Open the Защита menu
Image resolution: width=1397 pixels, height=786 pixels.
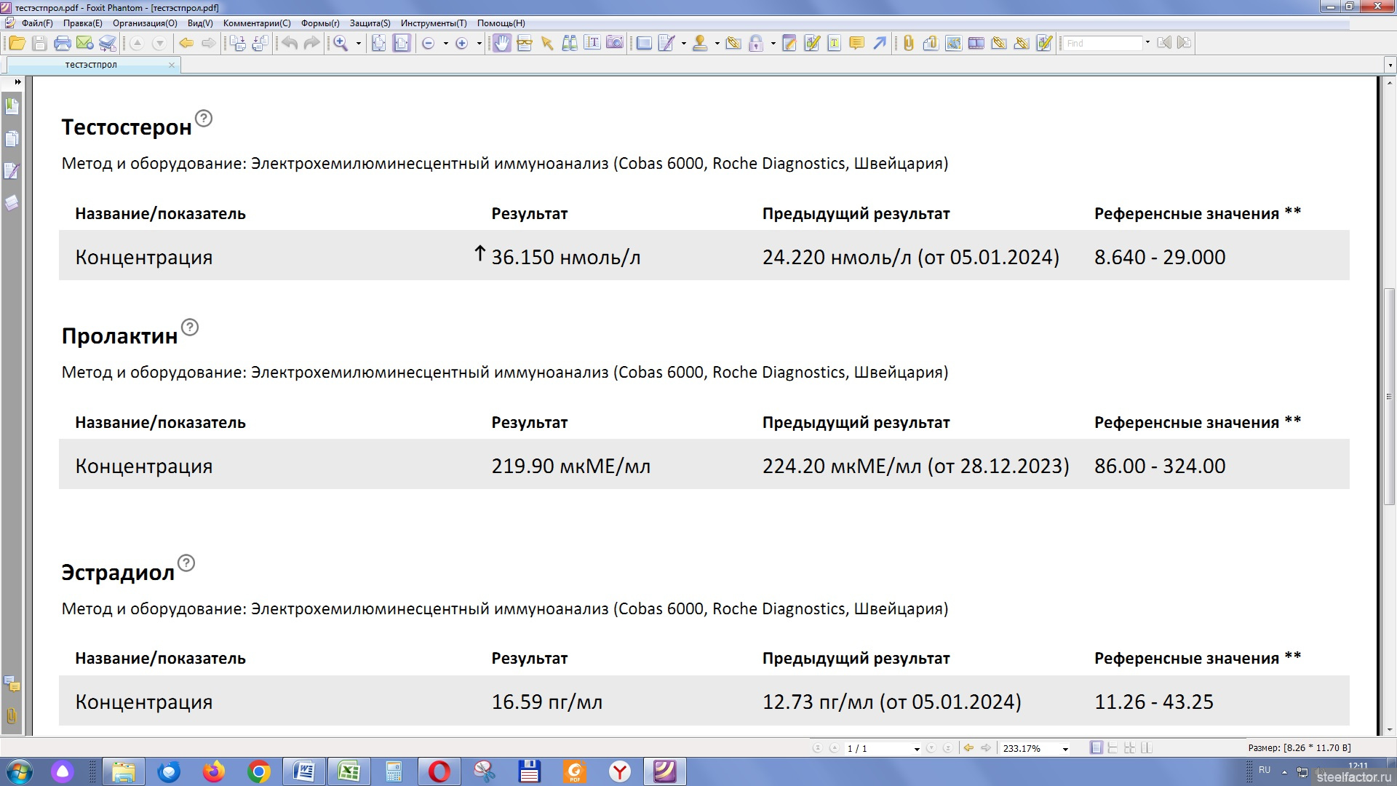coord(370,23)
